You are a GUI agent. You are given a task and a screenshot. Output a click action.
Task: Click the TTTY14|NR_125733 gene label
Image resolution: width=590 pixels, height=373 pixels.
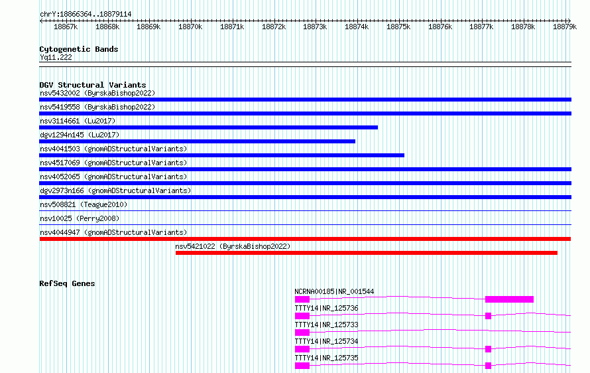[326, 325]
